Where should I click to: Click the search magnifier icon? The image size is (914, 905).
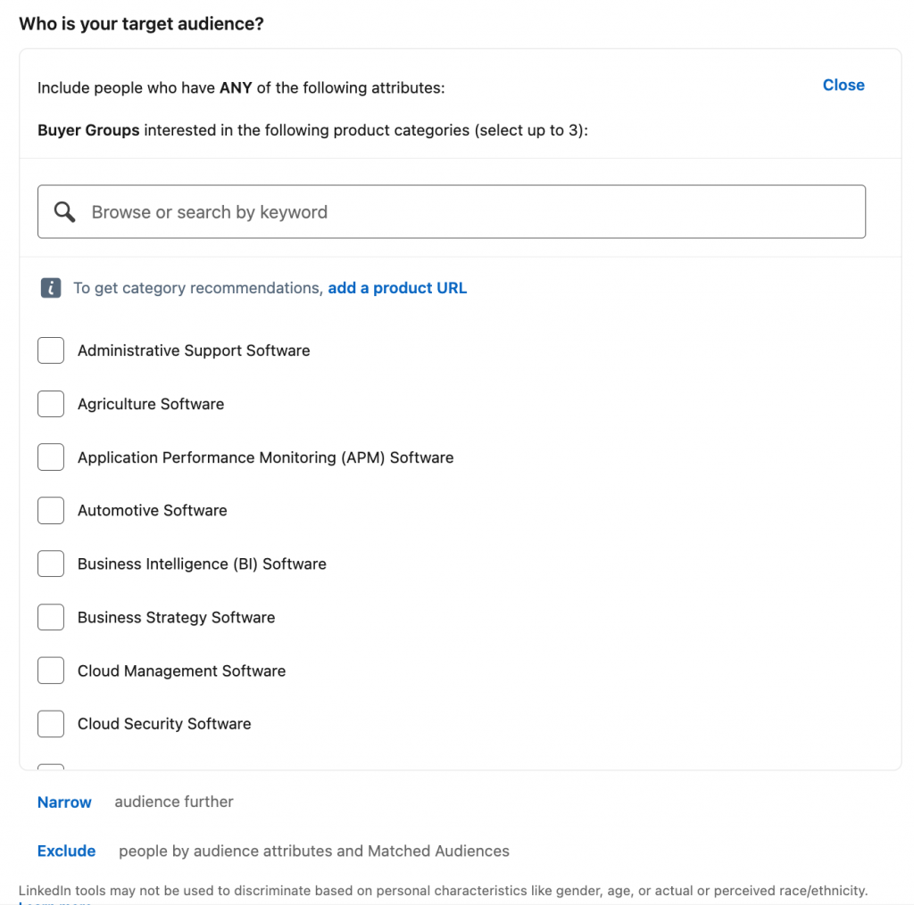[64, 211]
